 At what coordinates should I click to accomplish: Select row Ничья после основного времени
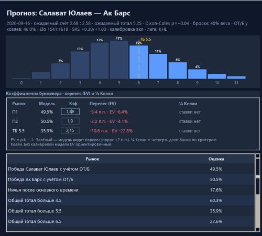(x=130, y=190)
